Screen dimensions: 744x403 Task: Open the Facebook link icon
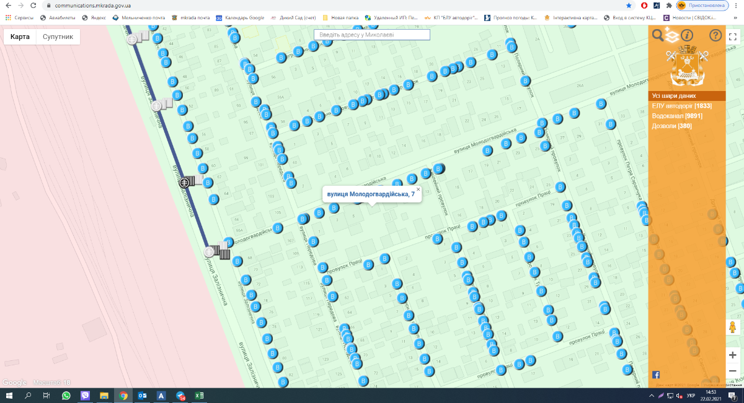pos(657,375)
